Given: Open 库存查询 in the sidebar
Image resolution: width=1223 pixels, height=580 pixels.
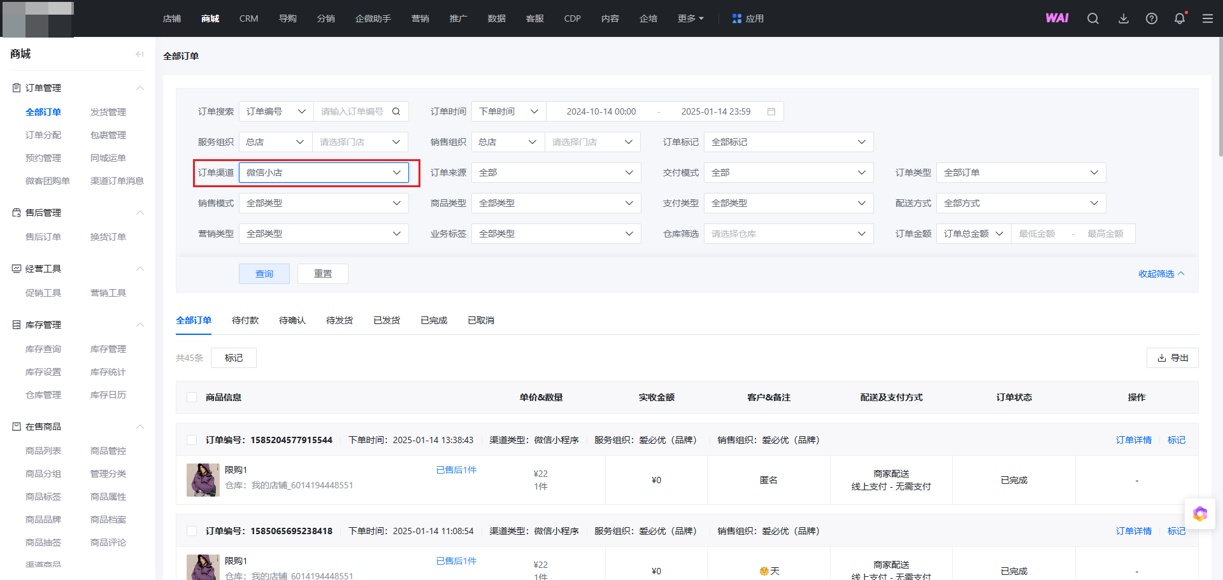Looking at the screenshot, I should point(43,349).
